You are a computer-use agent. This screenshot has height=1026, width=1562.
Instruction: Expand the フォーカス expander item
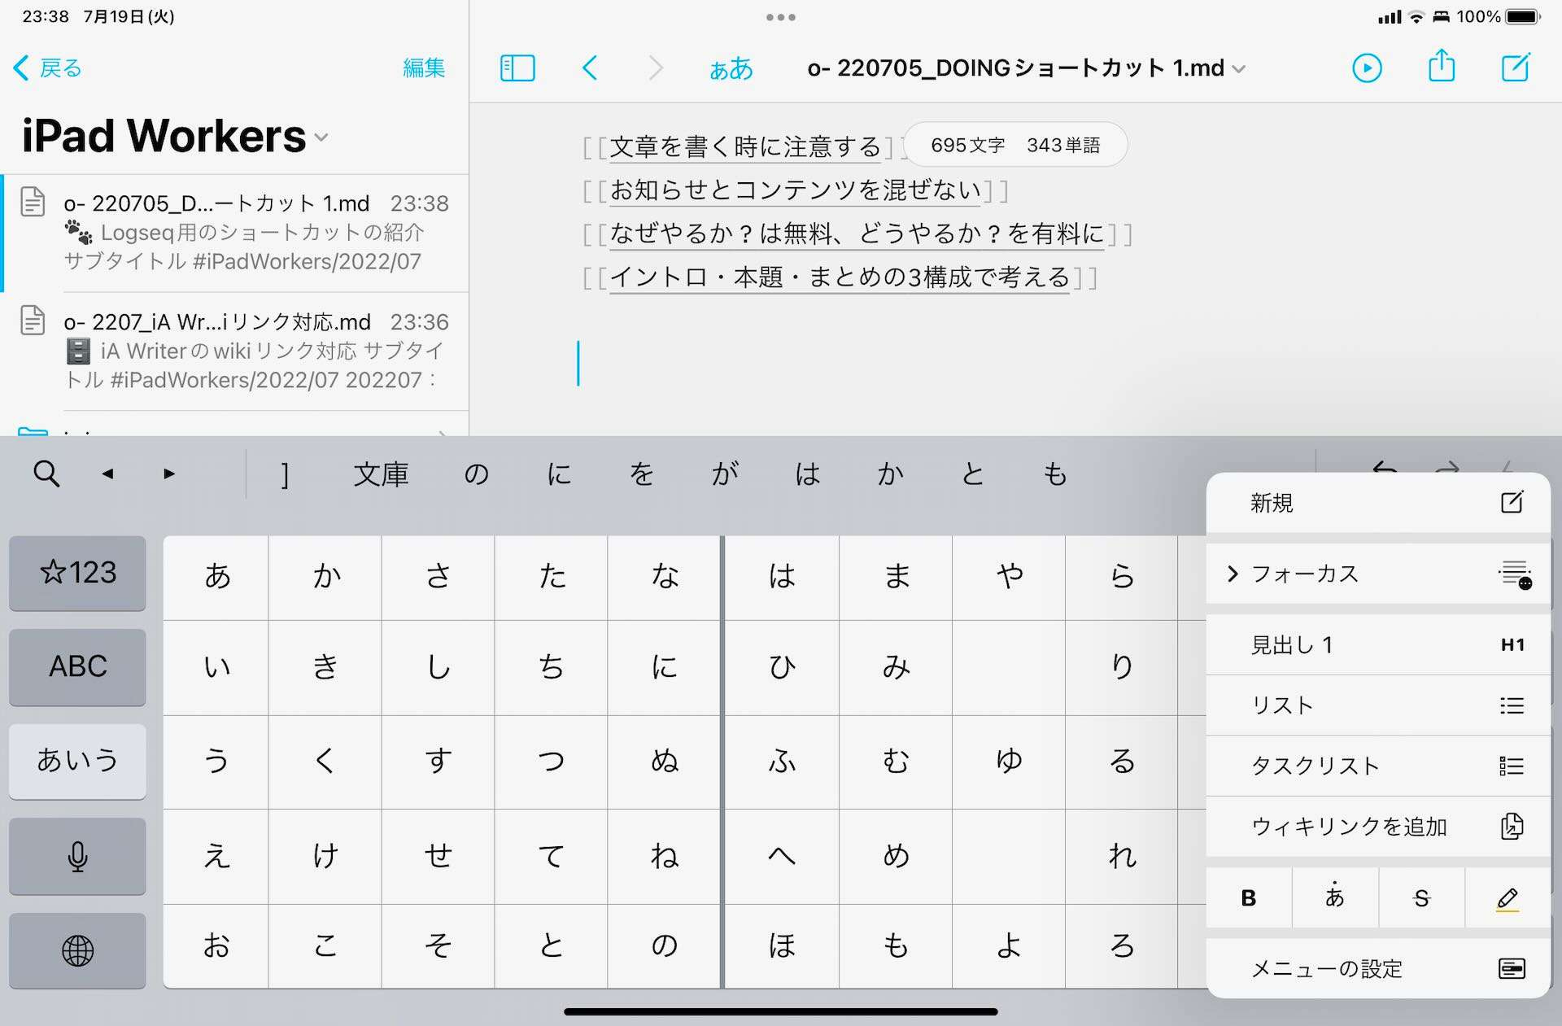1235,574
